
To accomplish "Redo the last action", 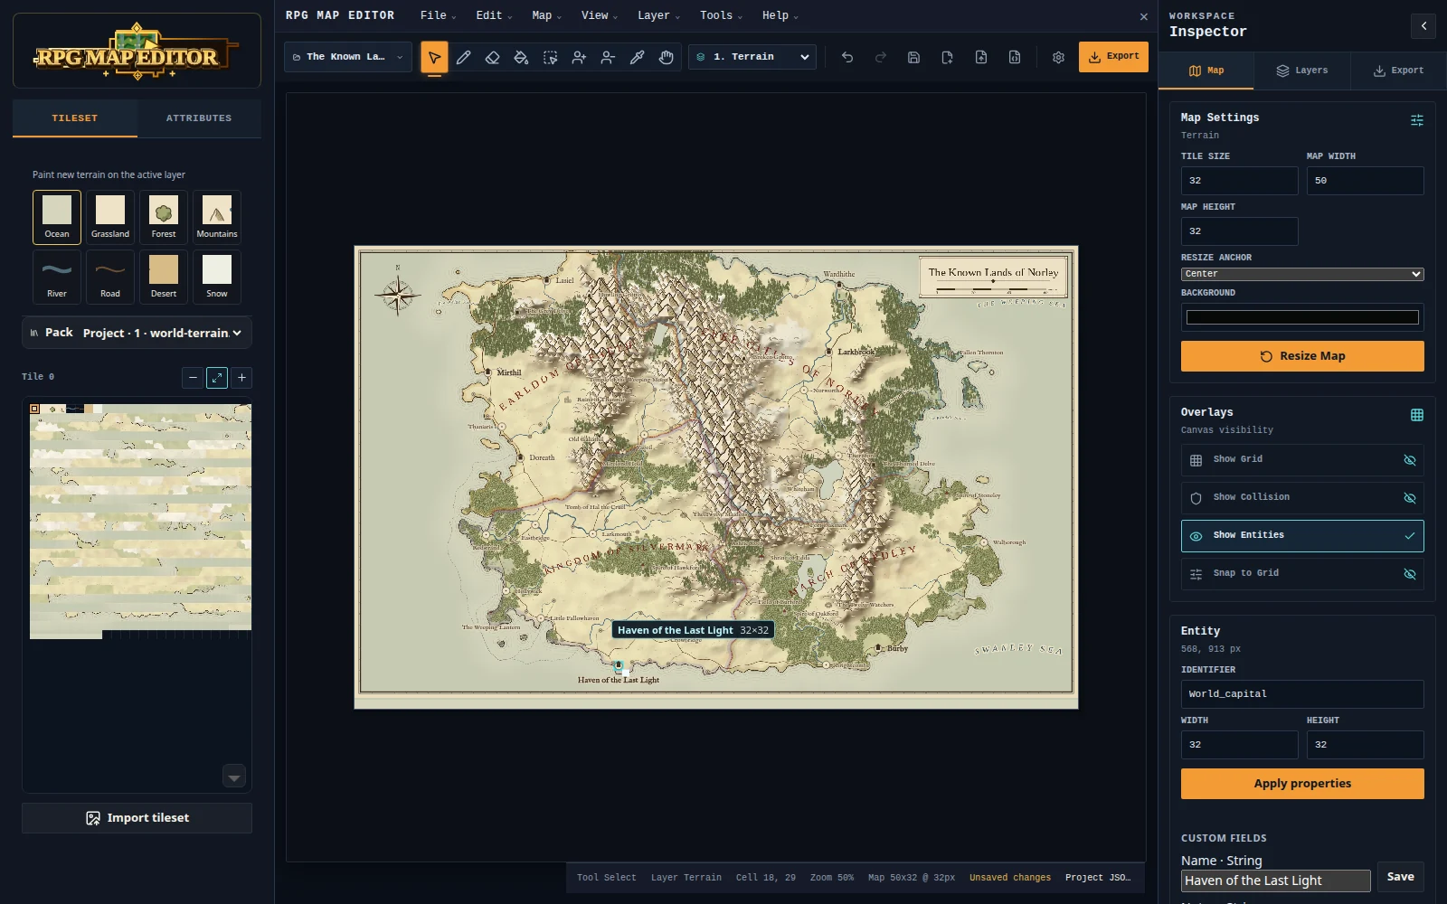I will pyautogui.click(x=880, y=57).
